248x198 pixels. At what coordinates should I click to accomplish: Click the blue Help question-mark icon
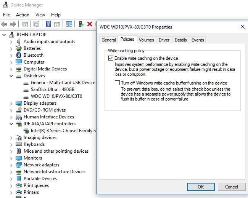point(48,24)
